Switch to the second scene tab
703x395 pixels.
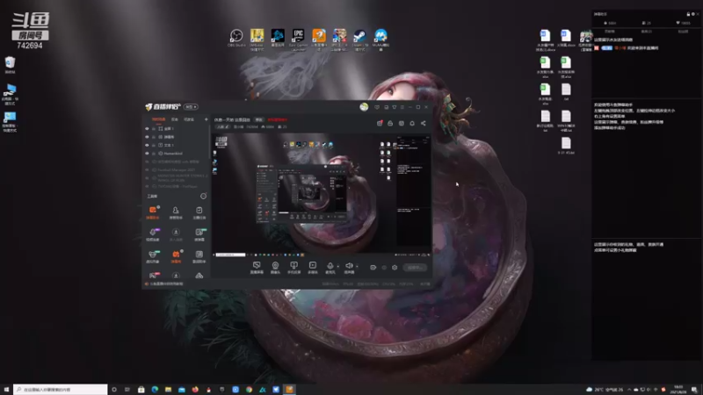coord(175,119)
